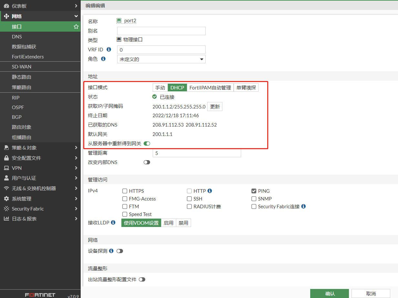Image resolution: width=398 pixels, height=298 pixels.
Task: Toggle the 改变内部DNS switch
Action: point(147,162)
